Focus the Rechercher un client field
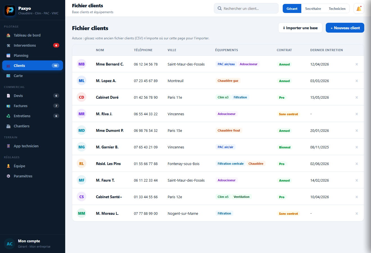The width and height of the screenshot is (371, 253). click(246, 8)
